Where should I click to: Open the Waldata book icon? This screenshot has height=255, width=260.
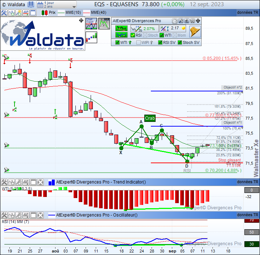coord(31,4)
